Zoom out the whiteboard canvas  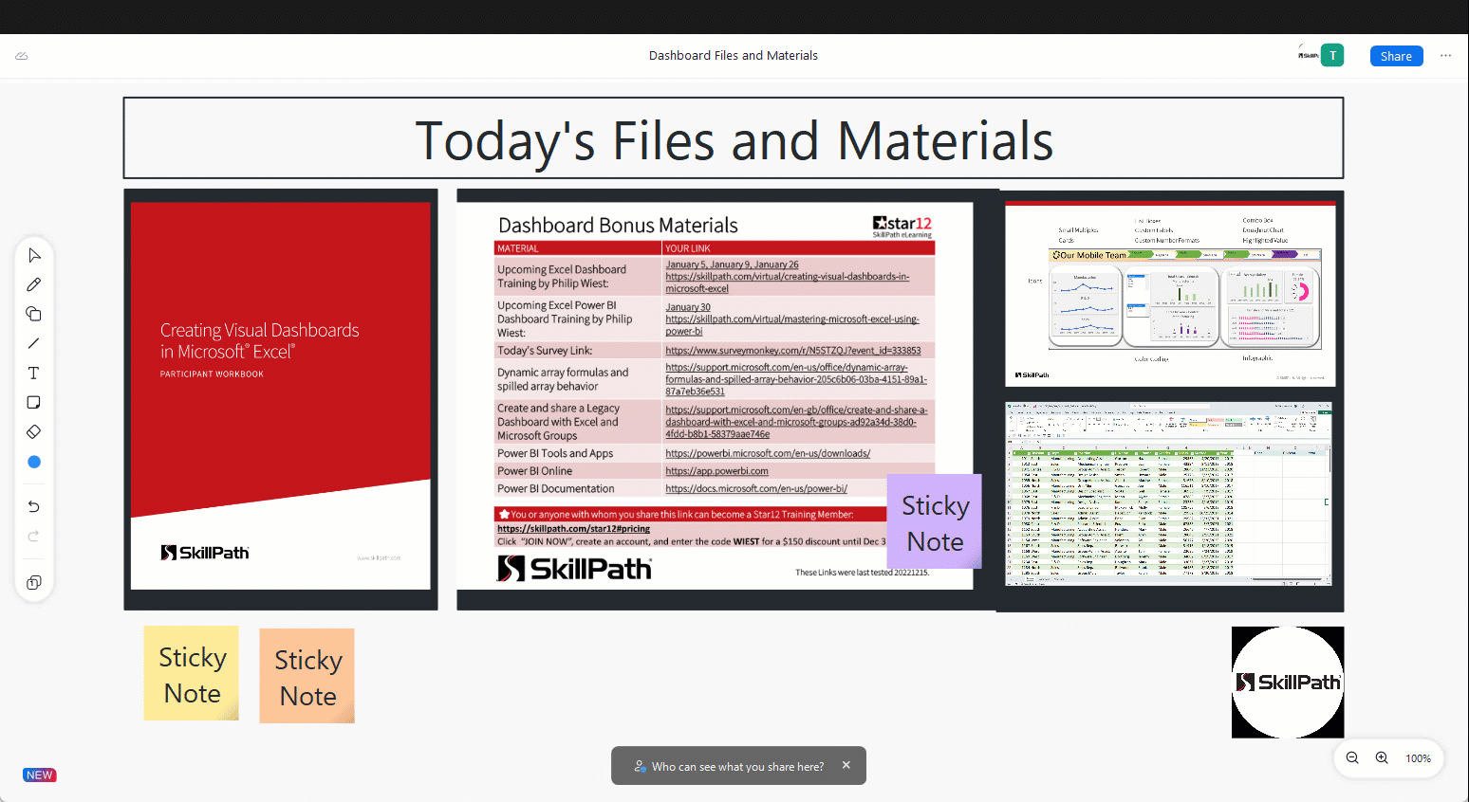coord(1352,757)
